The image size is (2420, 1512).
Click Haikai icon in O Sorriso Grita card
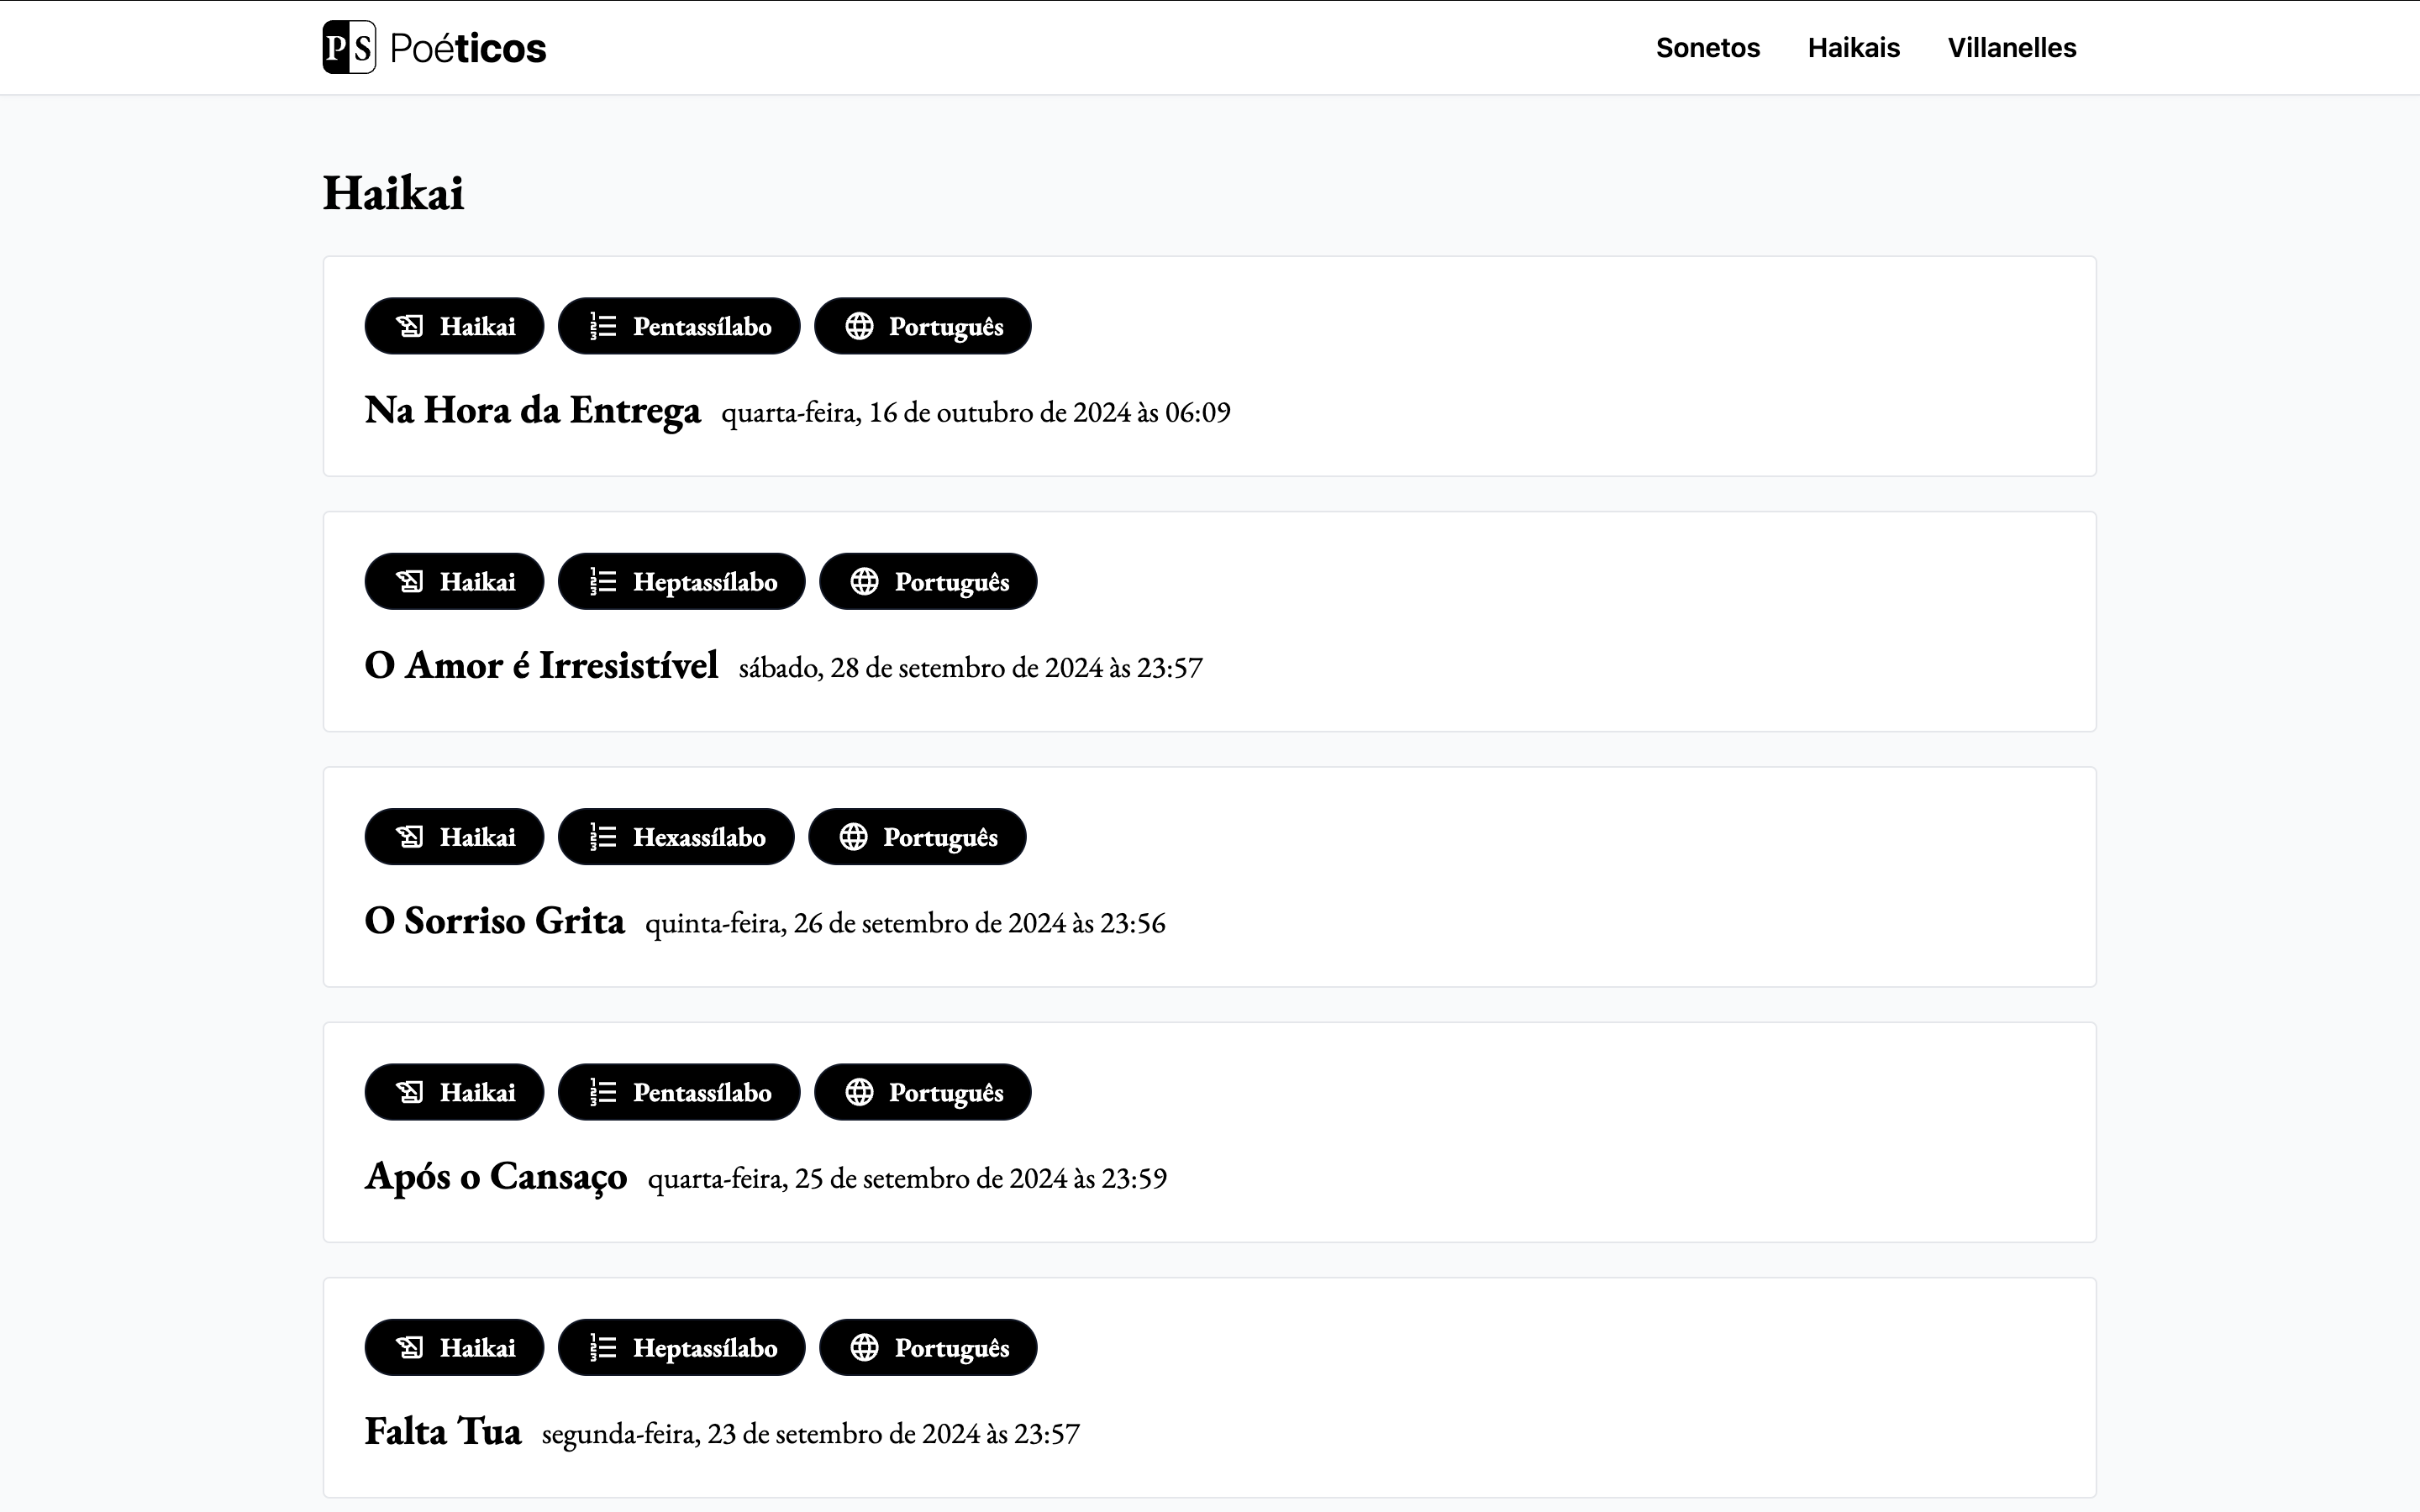coord(410,837)
